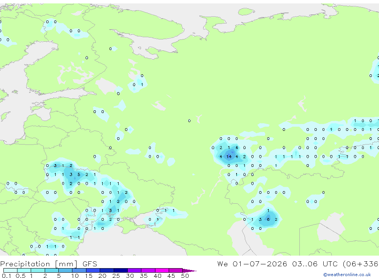Select the 5–10 mm legend color box
Screen dimensions: 379x278
coord(66,270)
